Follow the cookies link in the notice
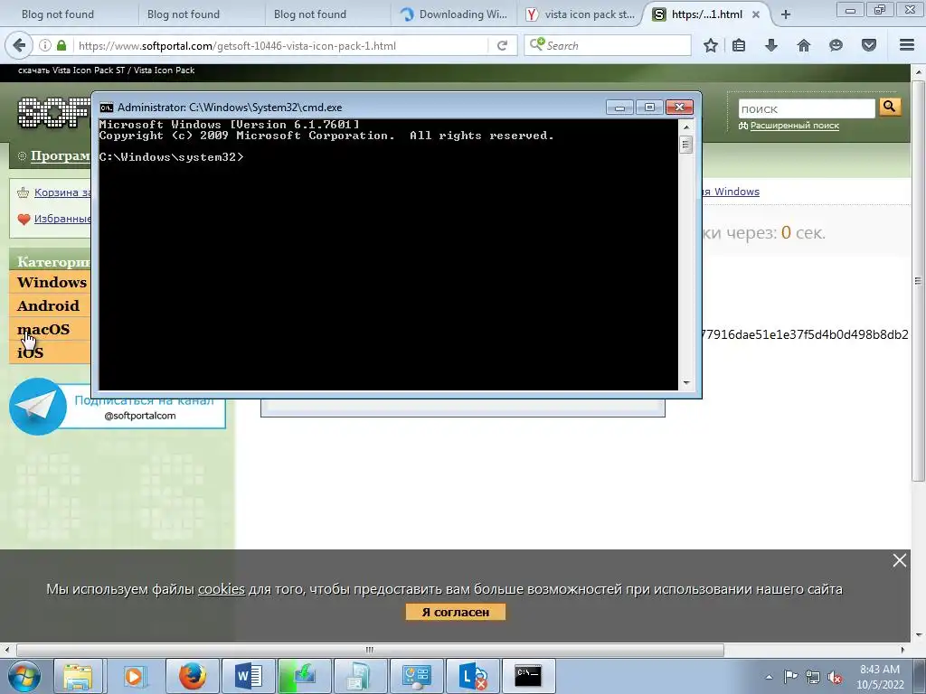Viewport: 926px width, 694px height. (x=222, y=589)
